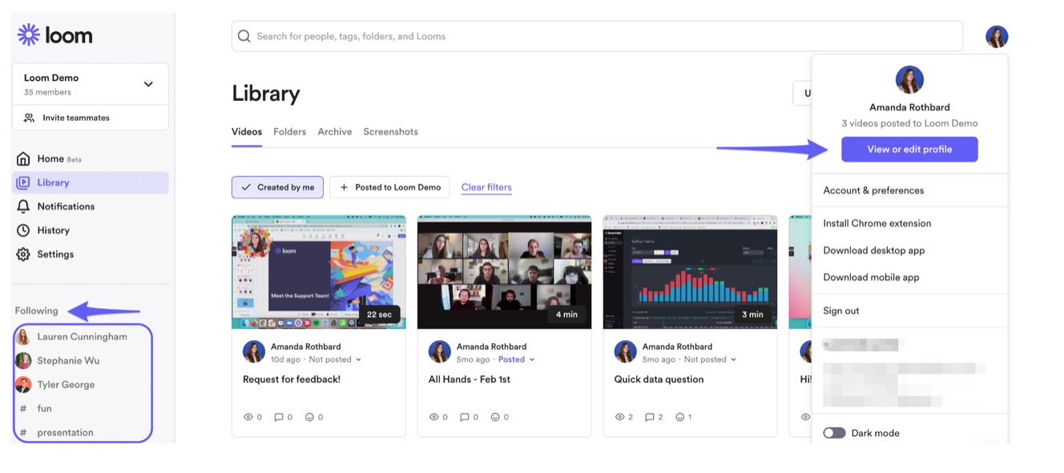Image resolution: width=1064 pixels, height=473 pixels.
Task: Click the Notifications bell icon
Action: (23, 206)
